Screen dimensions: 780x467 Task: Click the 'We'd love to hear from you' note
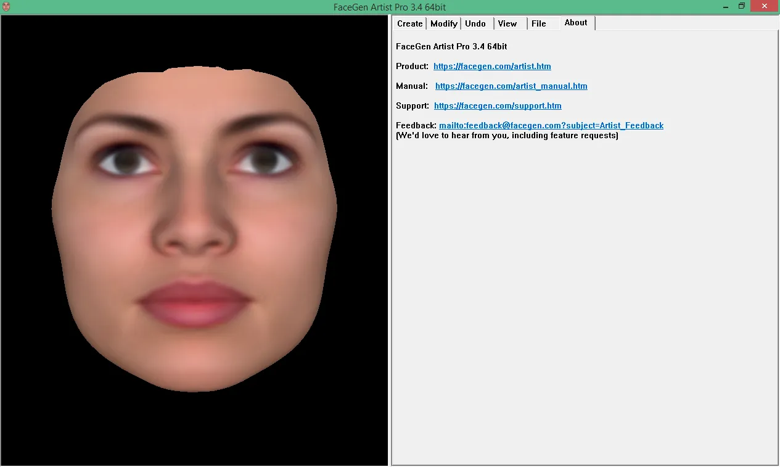(x=507, y=135)
